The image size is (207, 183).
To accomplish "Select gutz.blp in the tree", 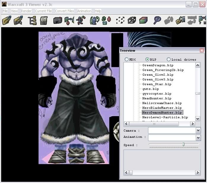I will coord(150,89).
